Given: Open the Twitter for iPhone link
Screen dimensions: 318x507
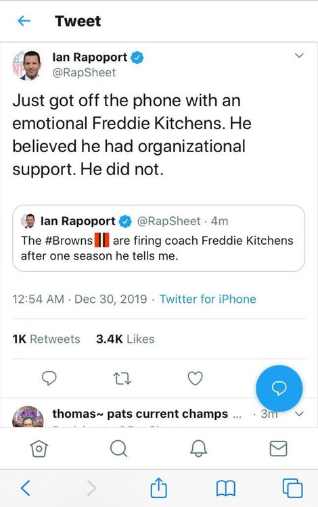Looking at the screenshot, I should [x=208, y=299].
